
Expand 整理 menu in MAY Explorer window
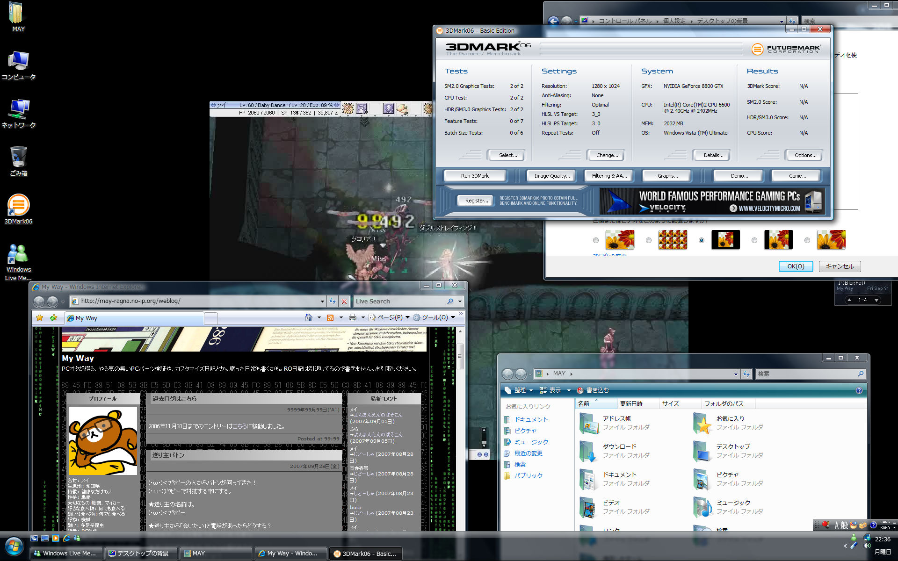(519, 390)
